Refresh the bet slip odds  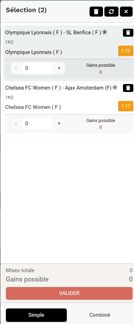(x=111, y=11)
